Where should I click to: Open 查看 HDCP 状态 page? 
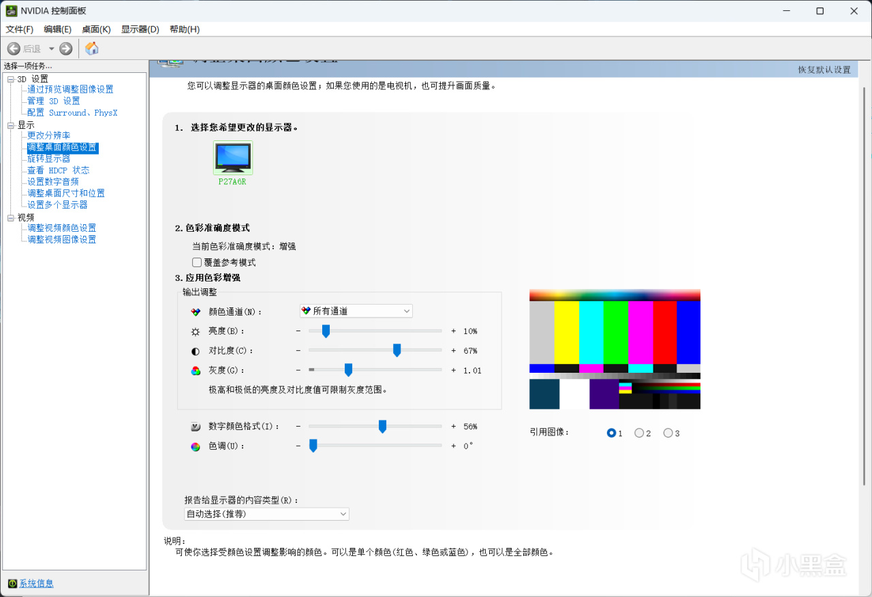[x=59, y=170]
